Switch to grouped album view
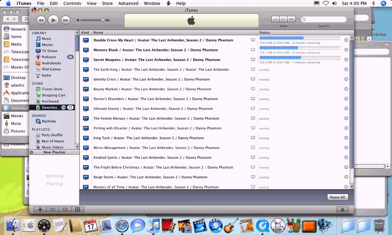The image size is (392, 235). pos(283,19)
